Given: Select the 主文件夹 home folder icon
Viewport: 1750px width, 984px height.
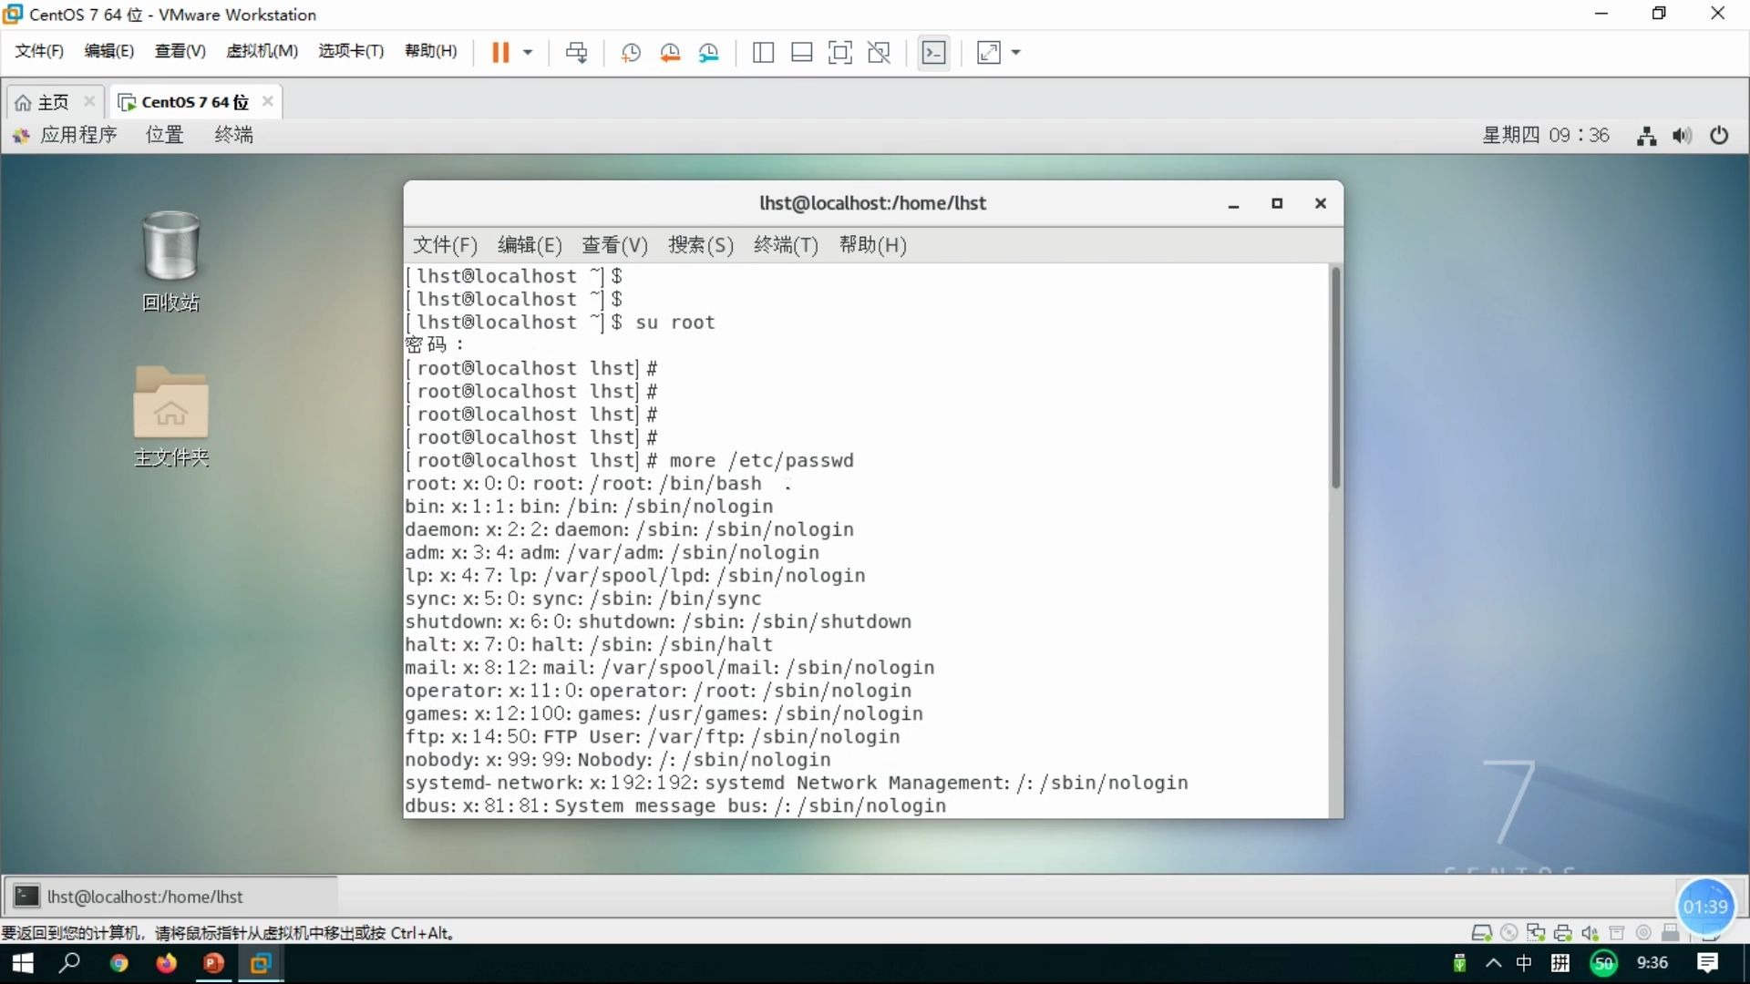Looking at the screenshot, I should 171,416.
